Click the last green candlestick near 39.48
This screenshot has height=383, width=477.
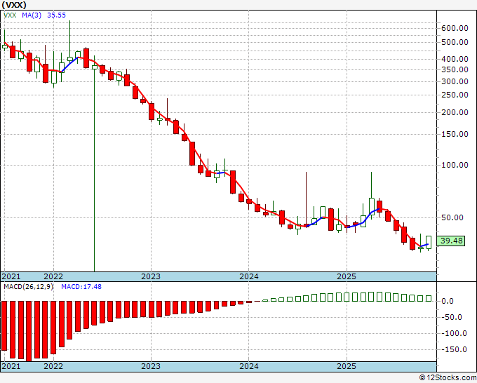pos(429,243)
